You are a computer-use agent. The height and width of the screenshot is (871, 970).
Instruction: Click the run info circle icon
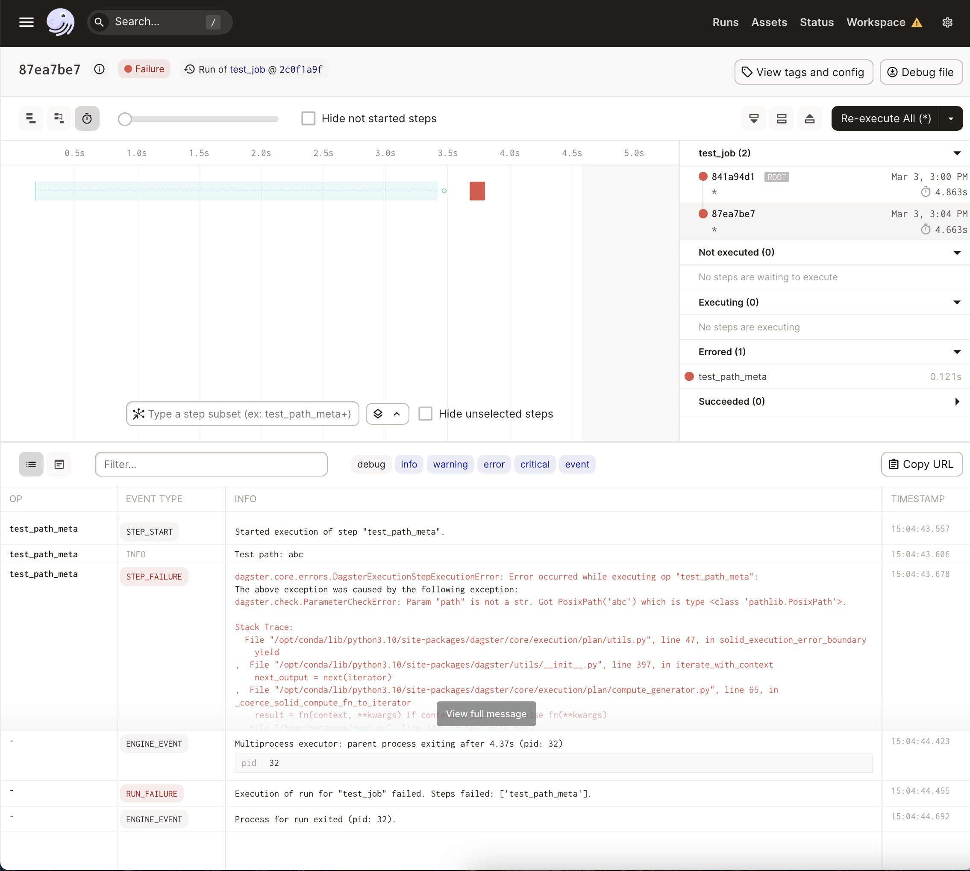click(99, 69)
